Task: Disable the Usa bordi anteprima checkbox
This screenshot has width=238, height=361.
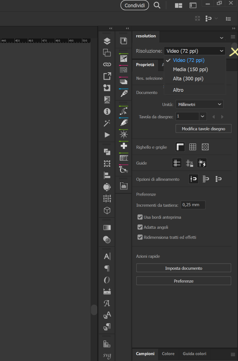Action: tap(140, 217)
